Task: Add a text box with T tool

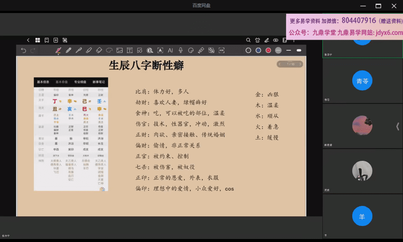Action: (129, 50)
